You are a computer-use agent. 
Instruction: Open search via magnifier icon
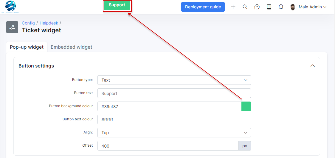click(x=245, y=7)
